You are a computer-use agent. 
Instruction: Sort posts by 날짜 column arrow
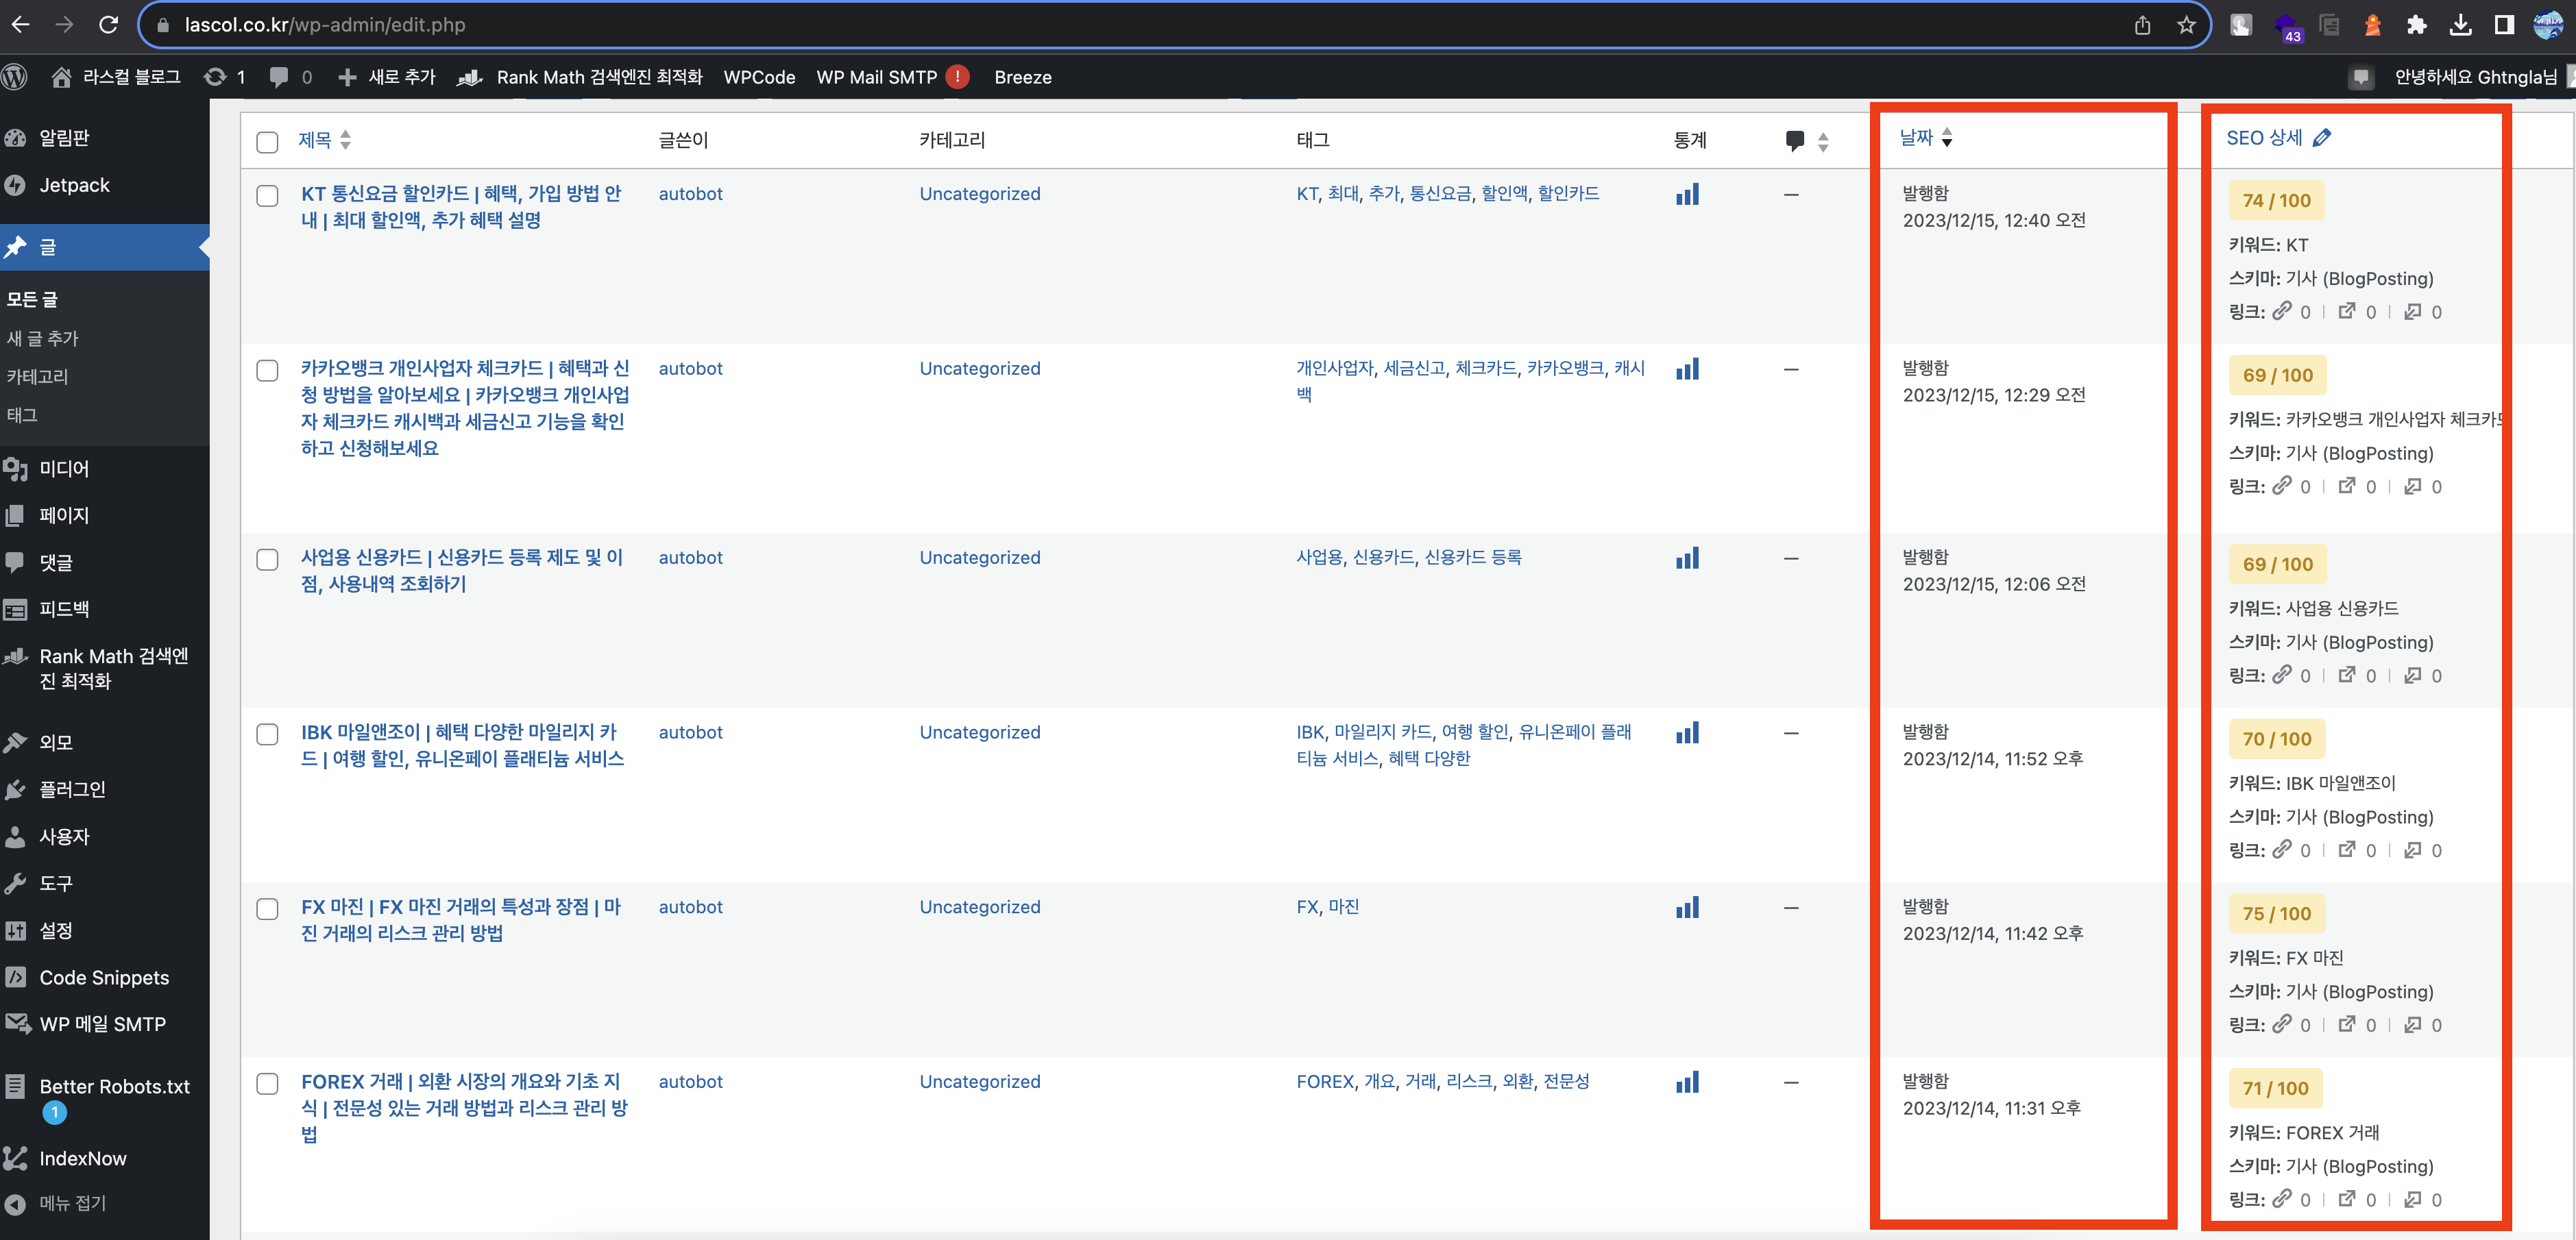point(1946,138)
